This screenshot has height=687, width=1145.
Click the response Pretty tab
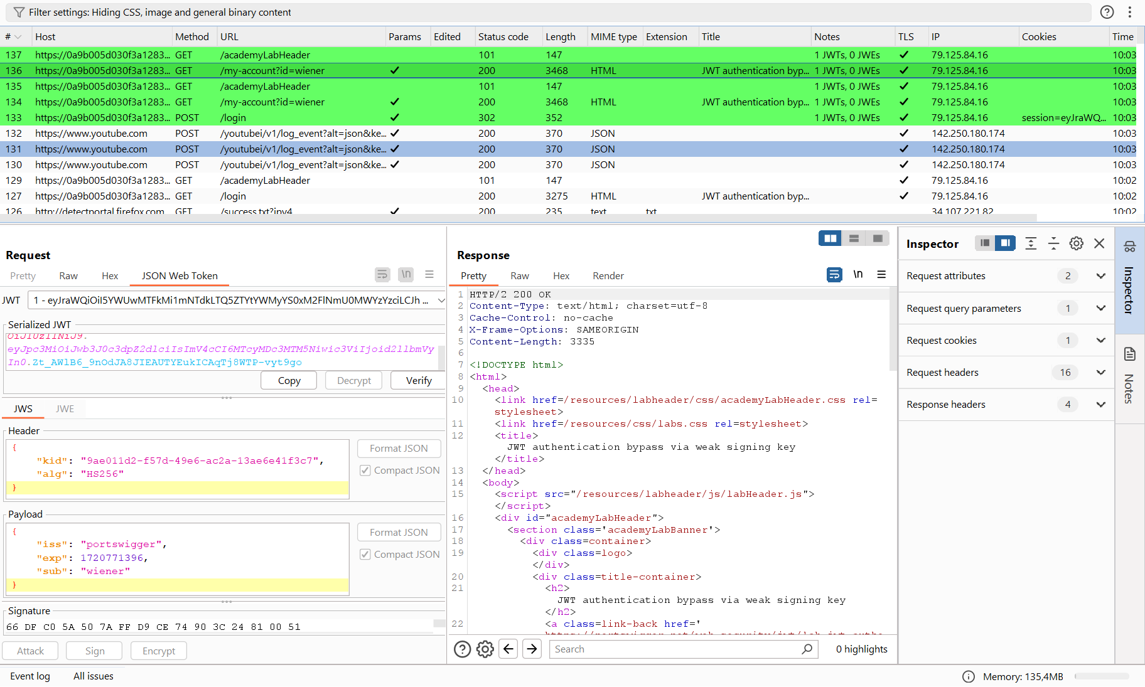(x=474, y=276)
